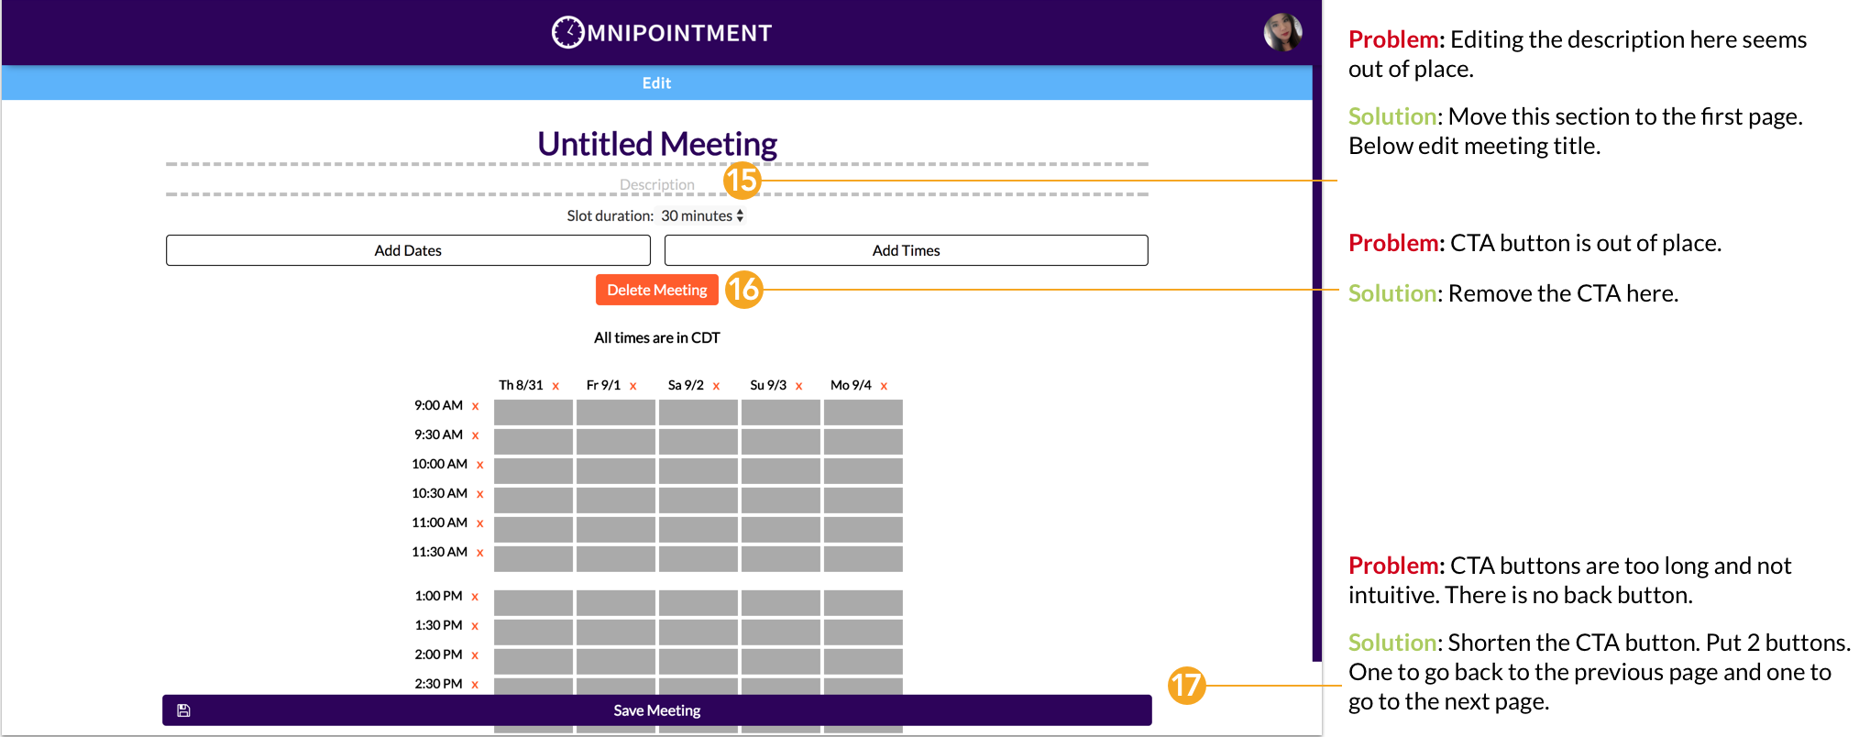This screenshot has height=737, width=1870.
Task: Delete the 10:00 AM time row
Action: point(479,465)
